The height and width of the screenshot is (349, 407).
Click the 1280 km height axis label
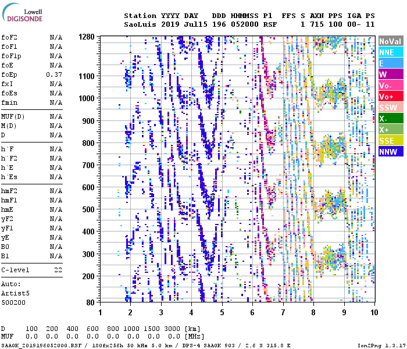(x=87, y=37)
